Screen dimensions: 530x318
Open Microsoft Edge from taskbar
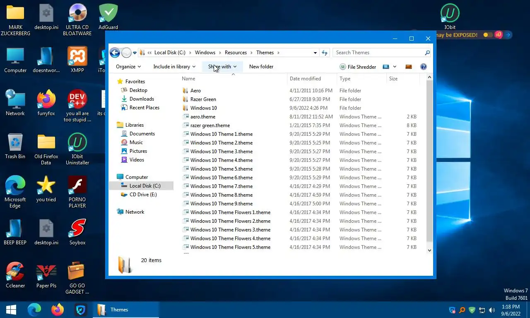pyautogui.click(x=34, y=310)
